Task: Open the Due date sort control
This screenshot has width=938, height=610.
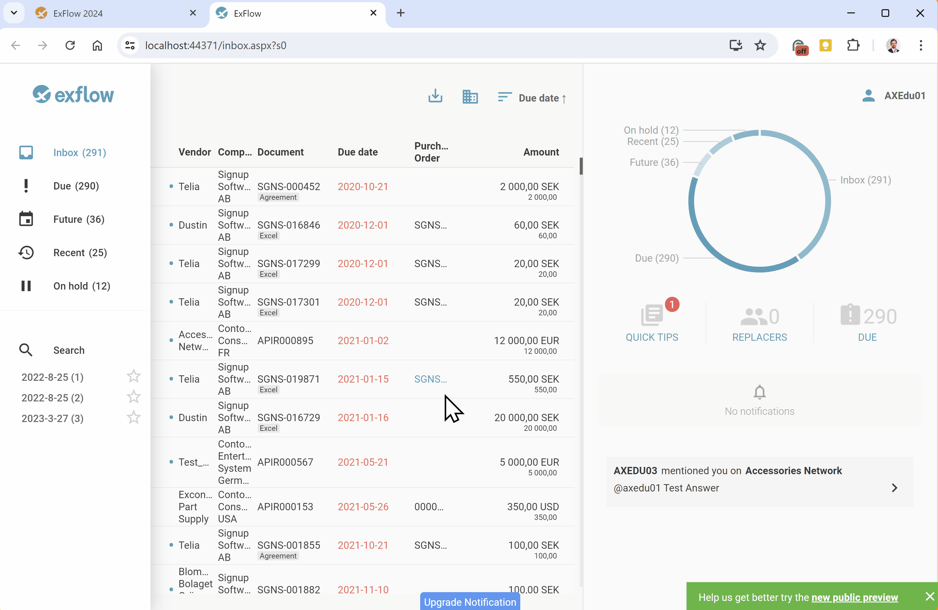Action: (x=532, y=98)
